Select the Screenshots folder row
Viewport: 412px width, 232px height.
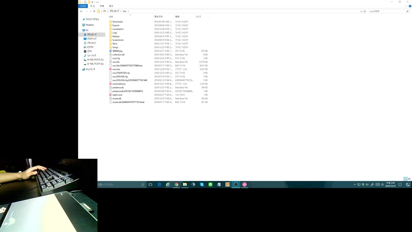click(159, 40)
